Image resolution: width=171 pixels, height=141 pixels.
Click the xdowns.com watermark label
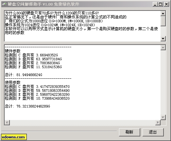point(14,137)
